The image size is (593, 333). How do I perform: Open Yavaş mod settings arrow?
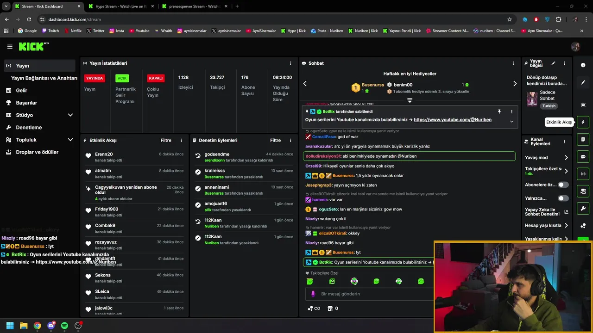(x=566, y=158)
